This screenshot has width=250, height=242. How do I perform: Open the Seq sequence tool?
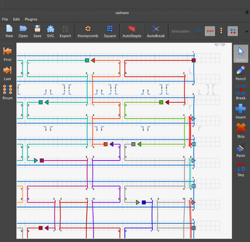240,168
